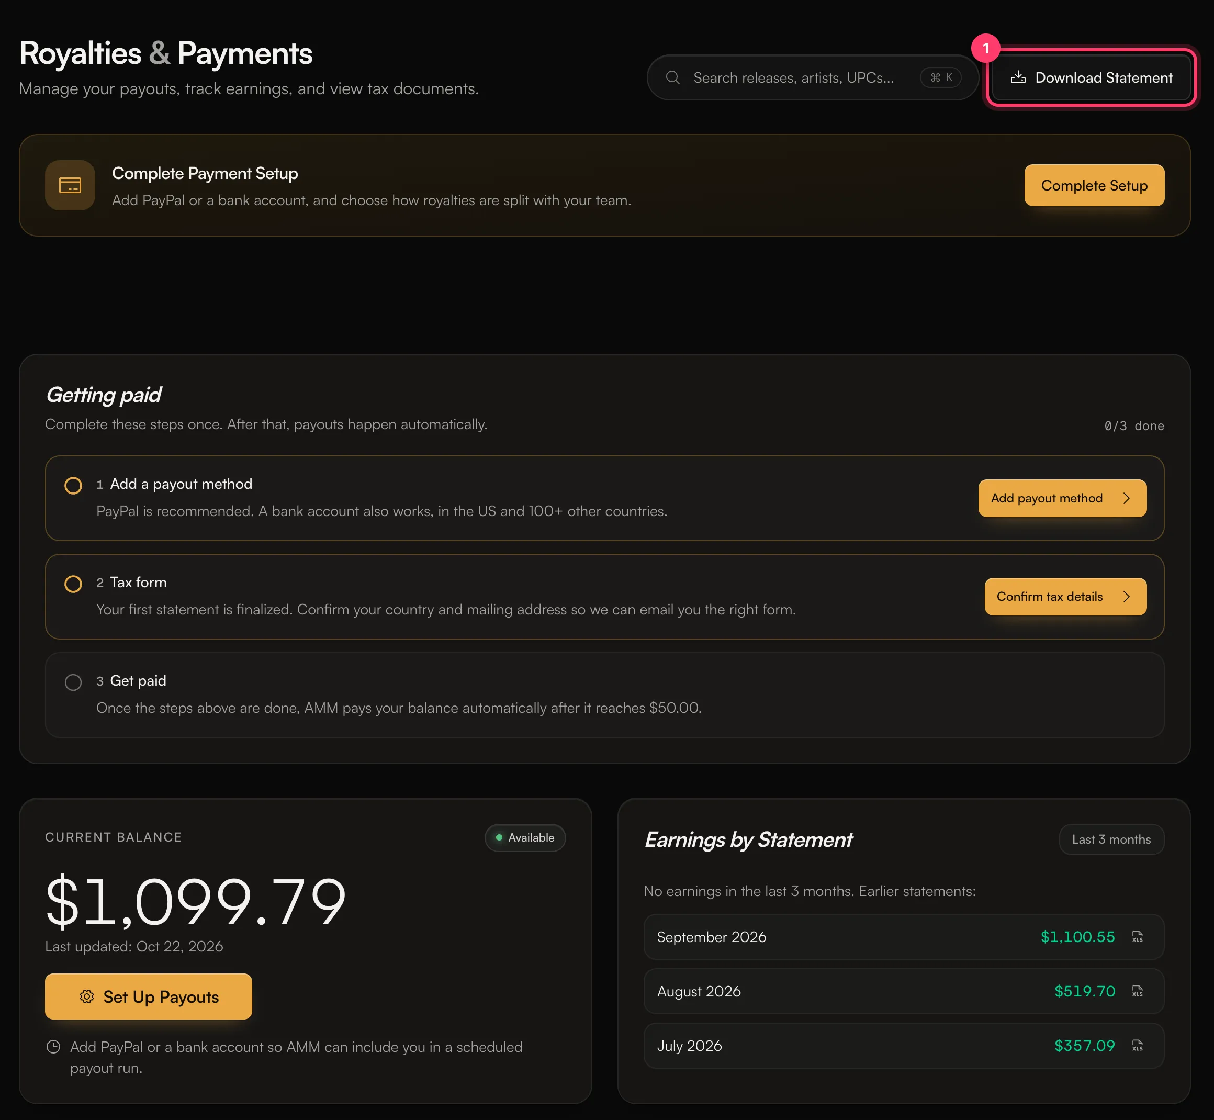
Task: Click the Add a payout method step title
Action: (181, 484)
